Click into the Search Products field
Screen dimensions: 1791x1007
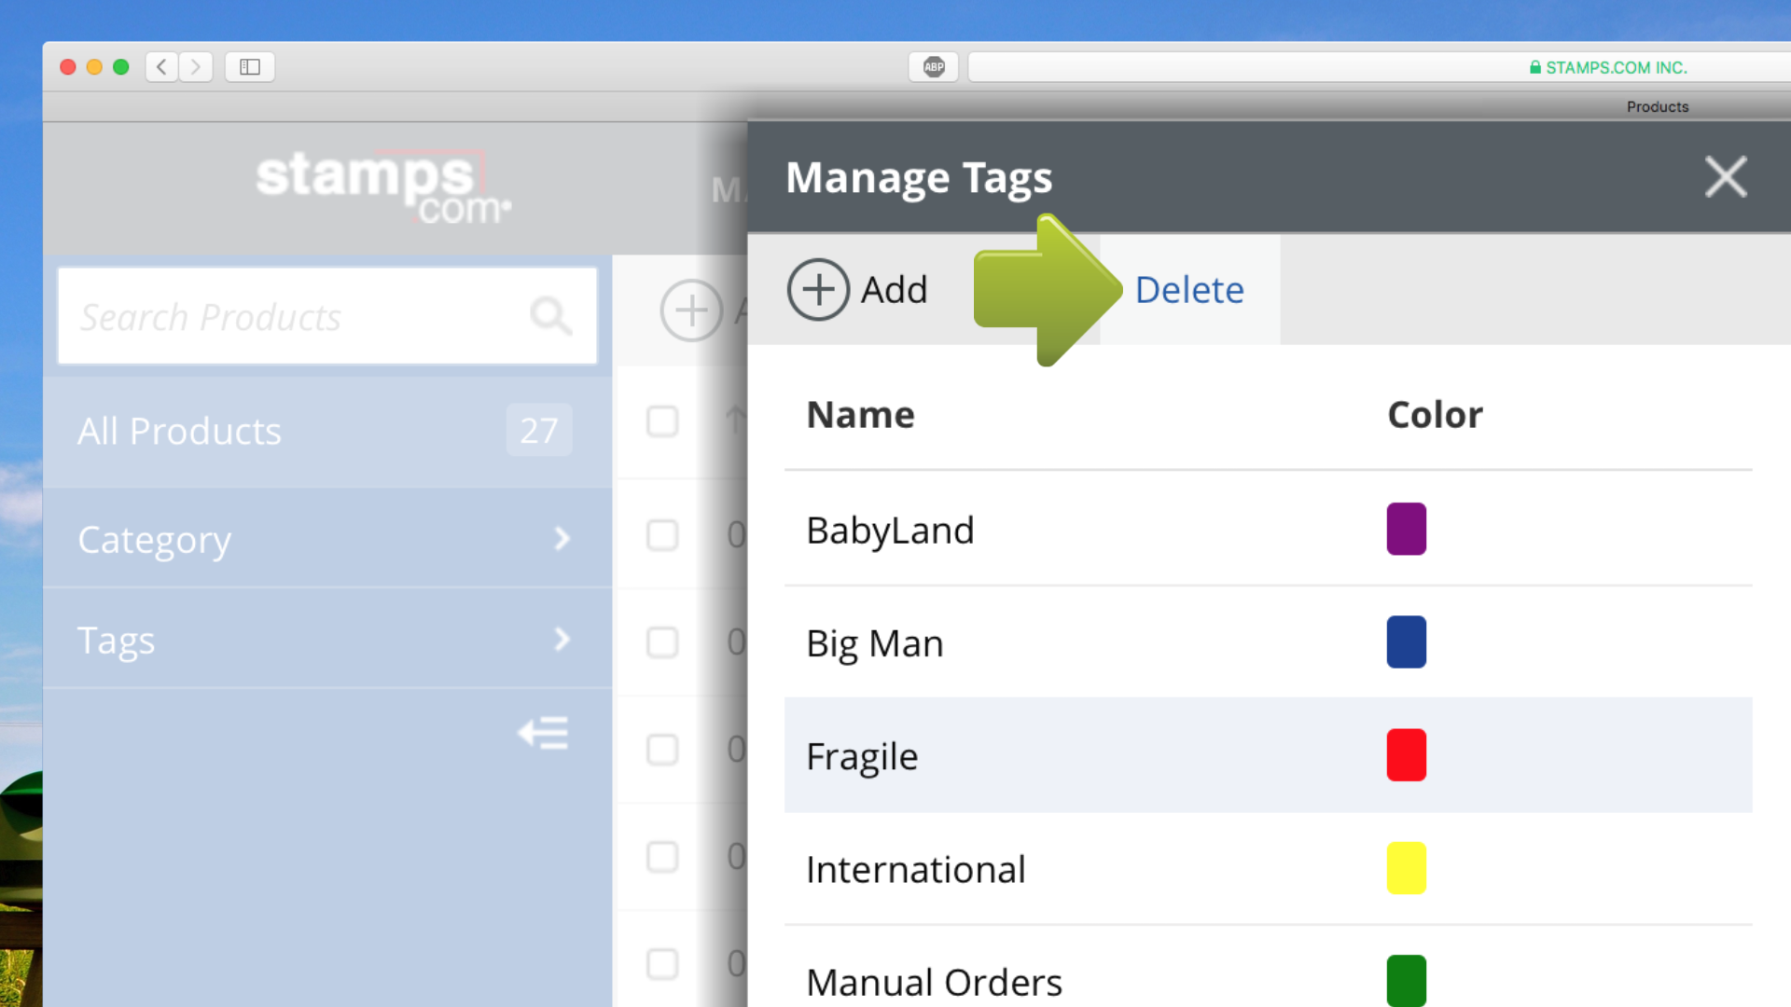pos(289,317)
